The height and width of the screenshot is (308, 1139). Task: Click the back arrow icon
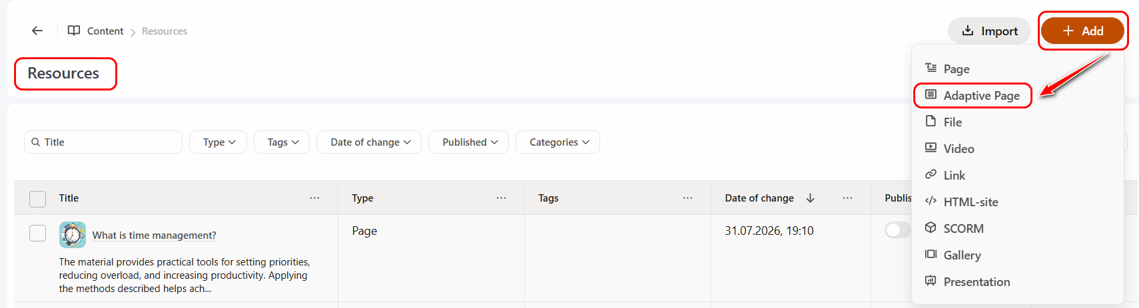[x=37, y=31]
